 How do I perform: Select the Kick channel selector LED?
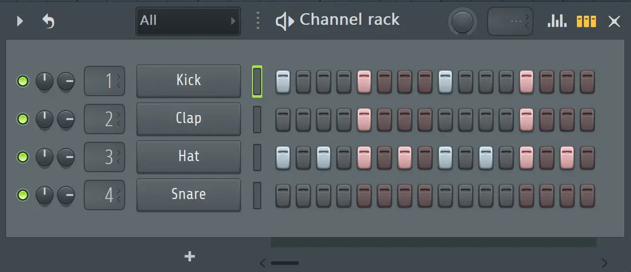(x=257, y=81)
